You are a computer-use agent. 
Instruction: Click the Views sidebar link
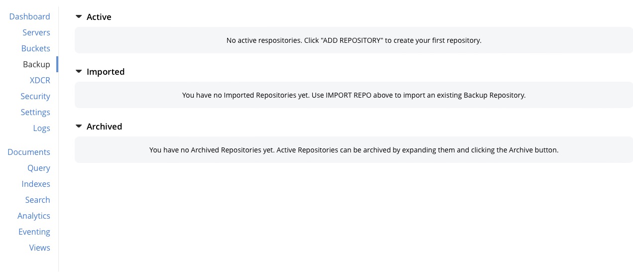[x=40, y=248]
